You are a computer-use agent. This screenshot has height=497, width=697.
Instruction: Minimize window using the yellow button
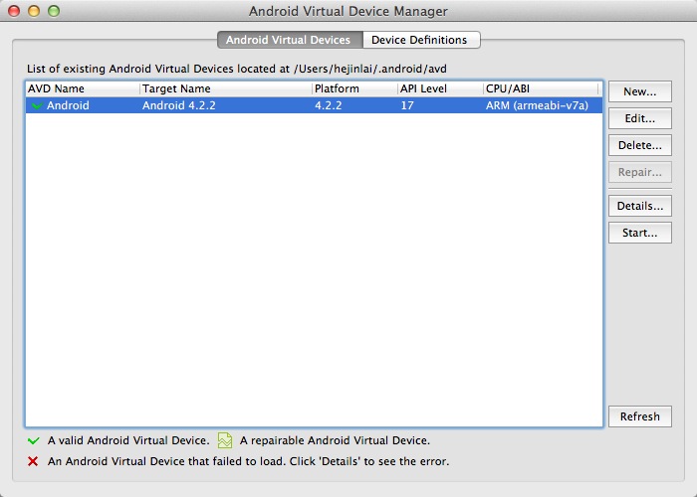(x=34, y=11)
